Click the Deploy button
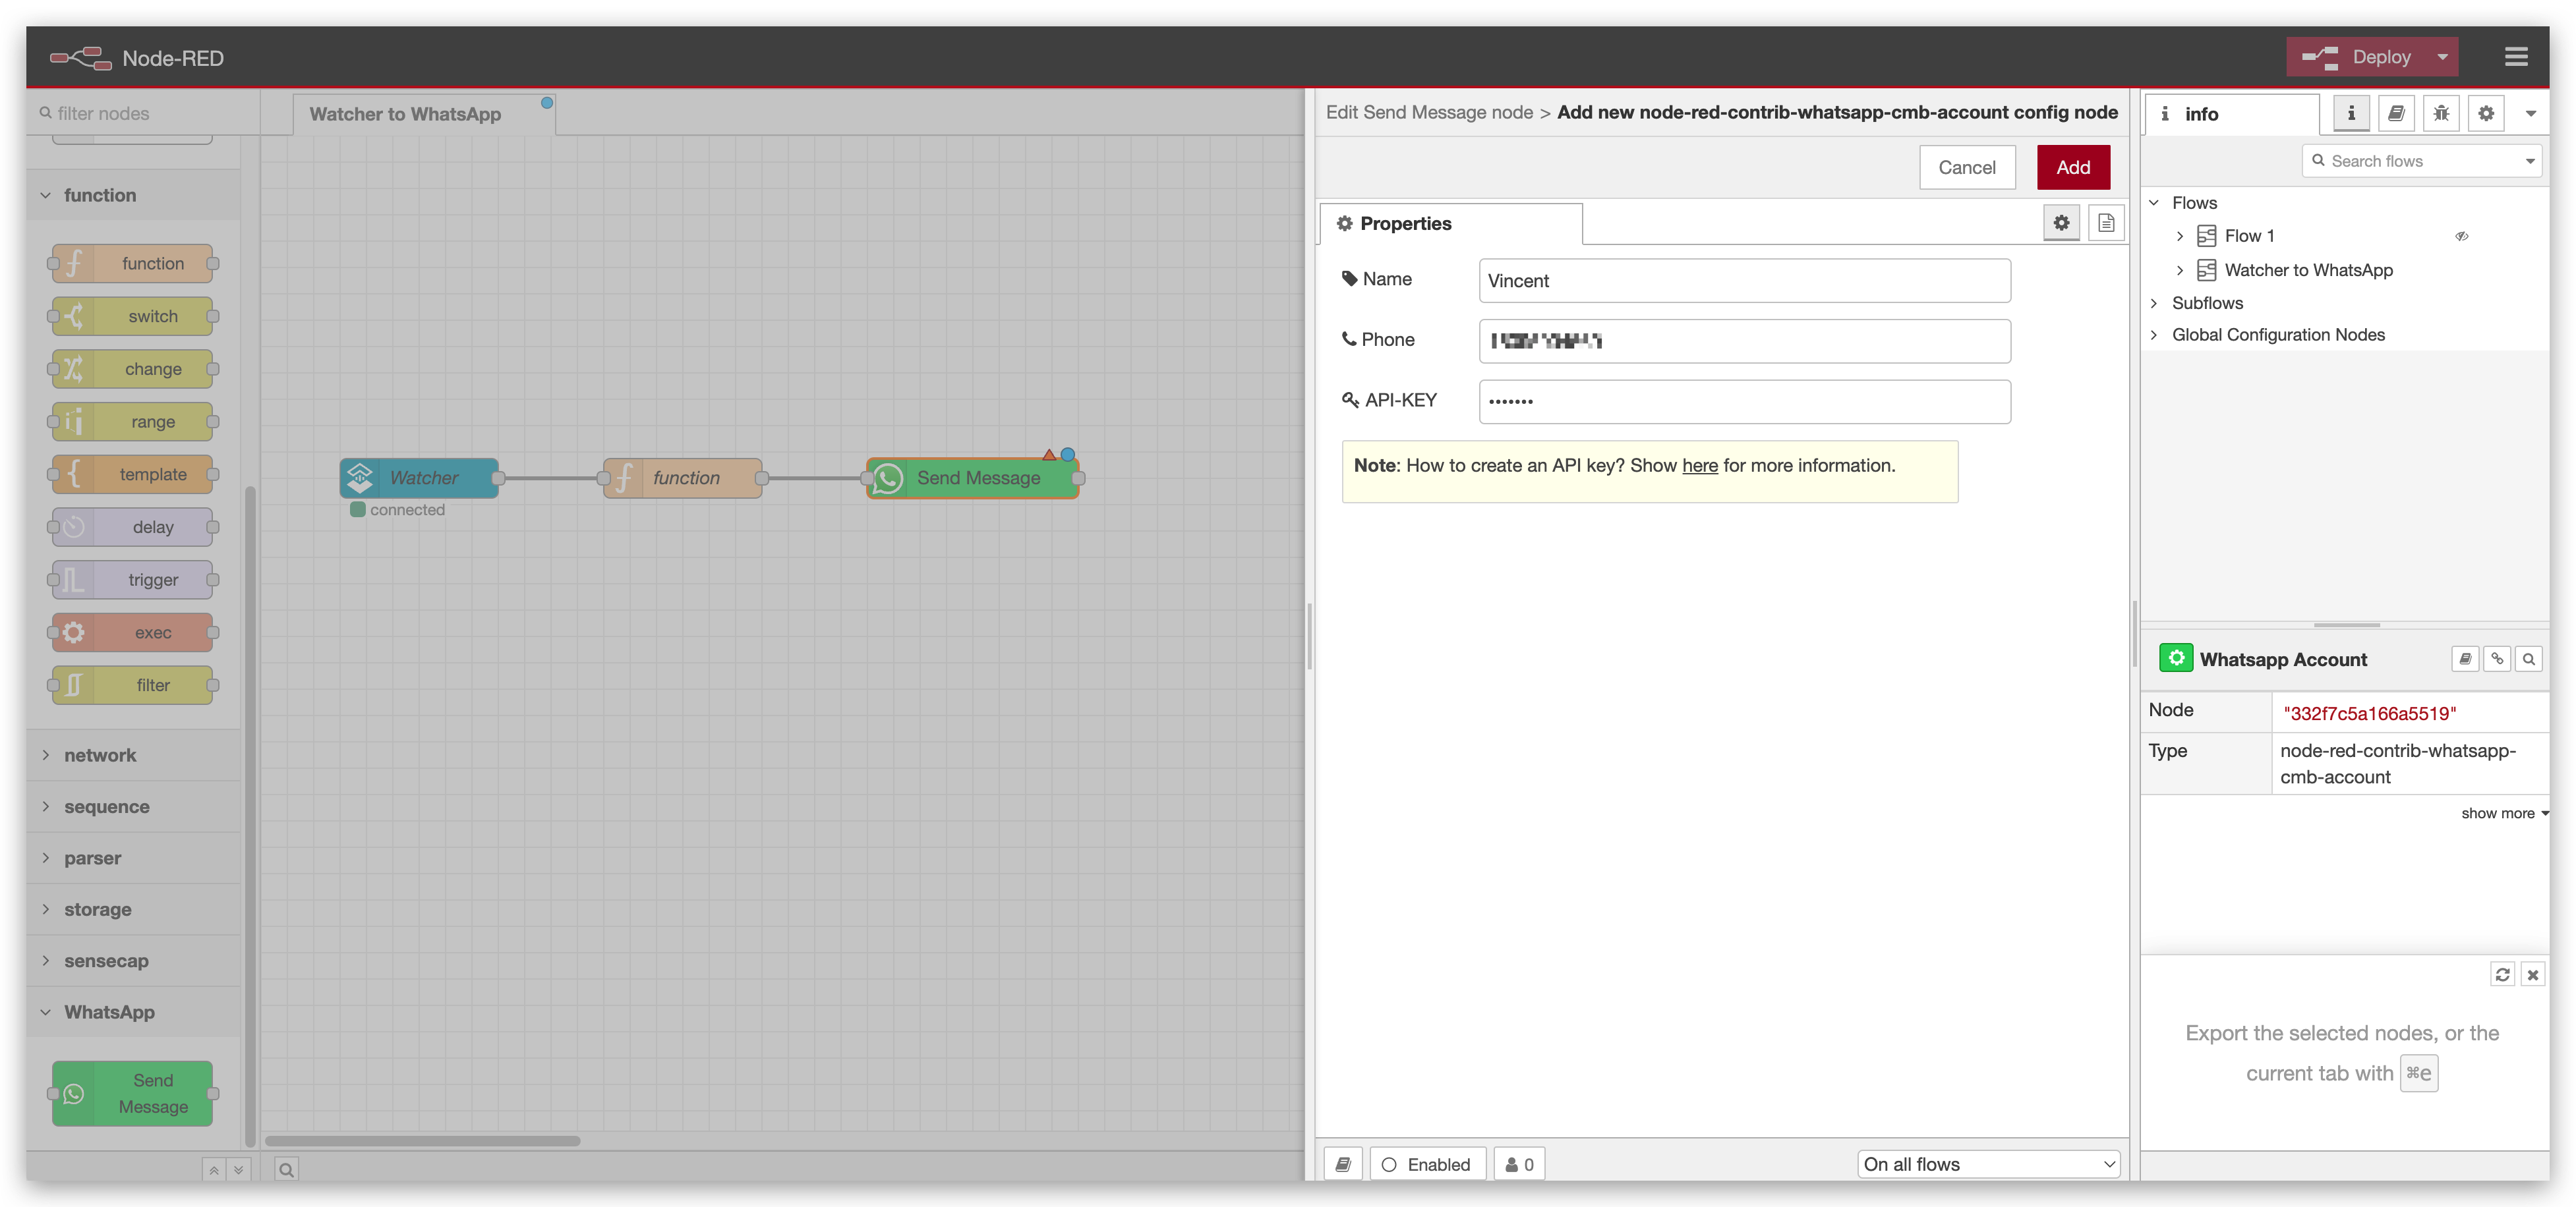The image size is (2576, 1207). pyautogui.click(x=2357, y=57)
